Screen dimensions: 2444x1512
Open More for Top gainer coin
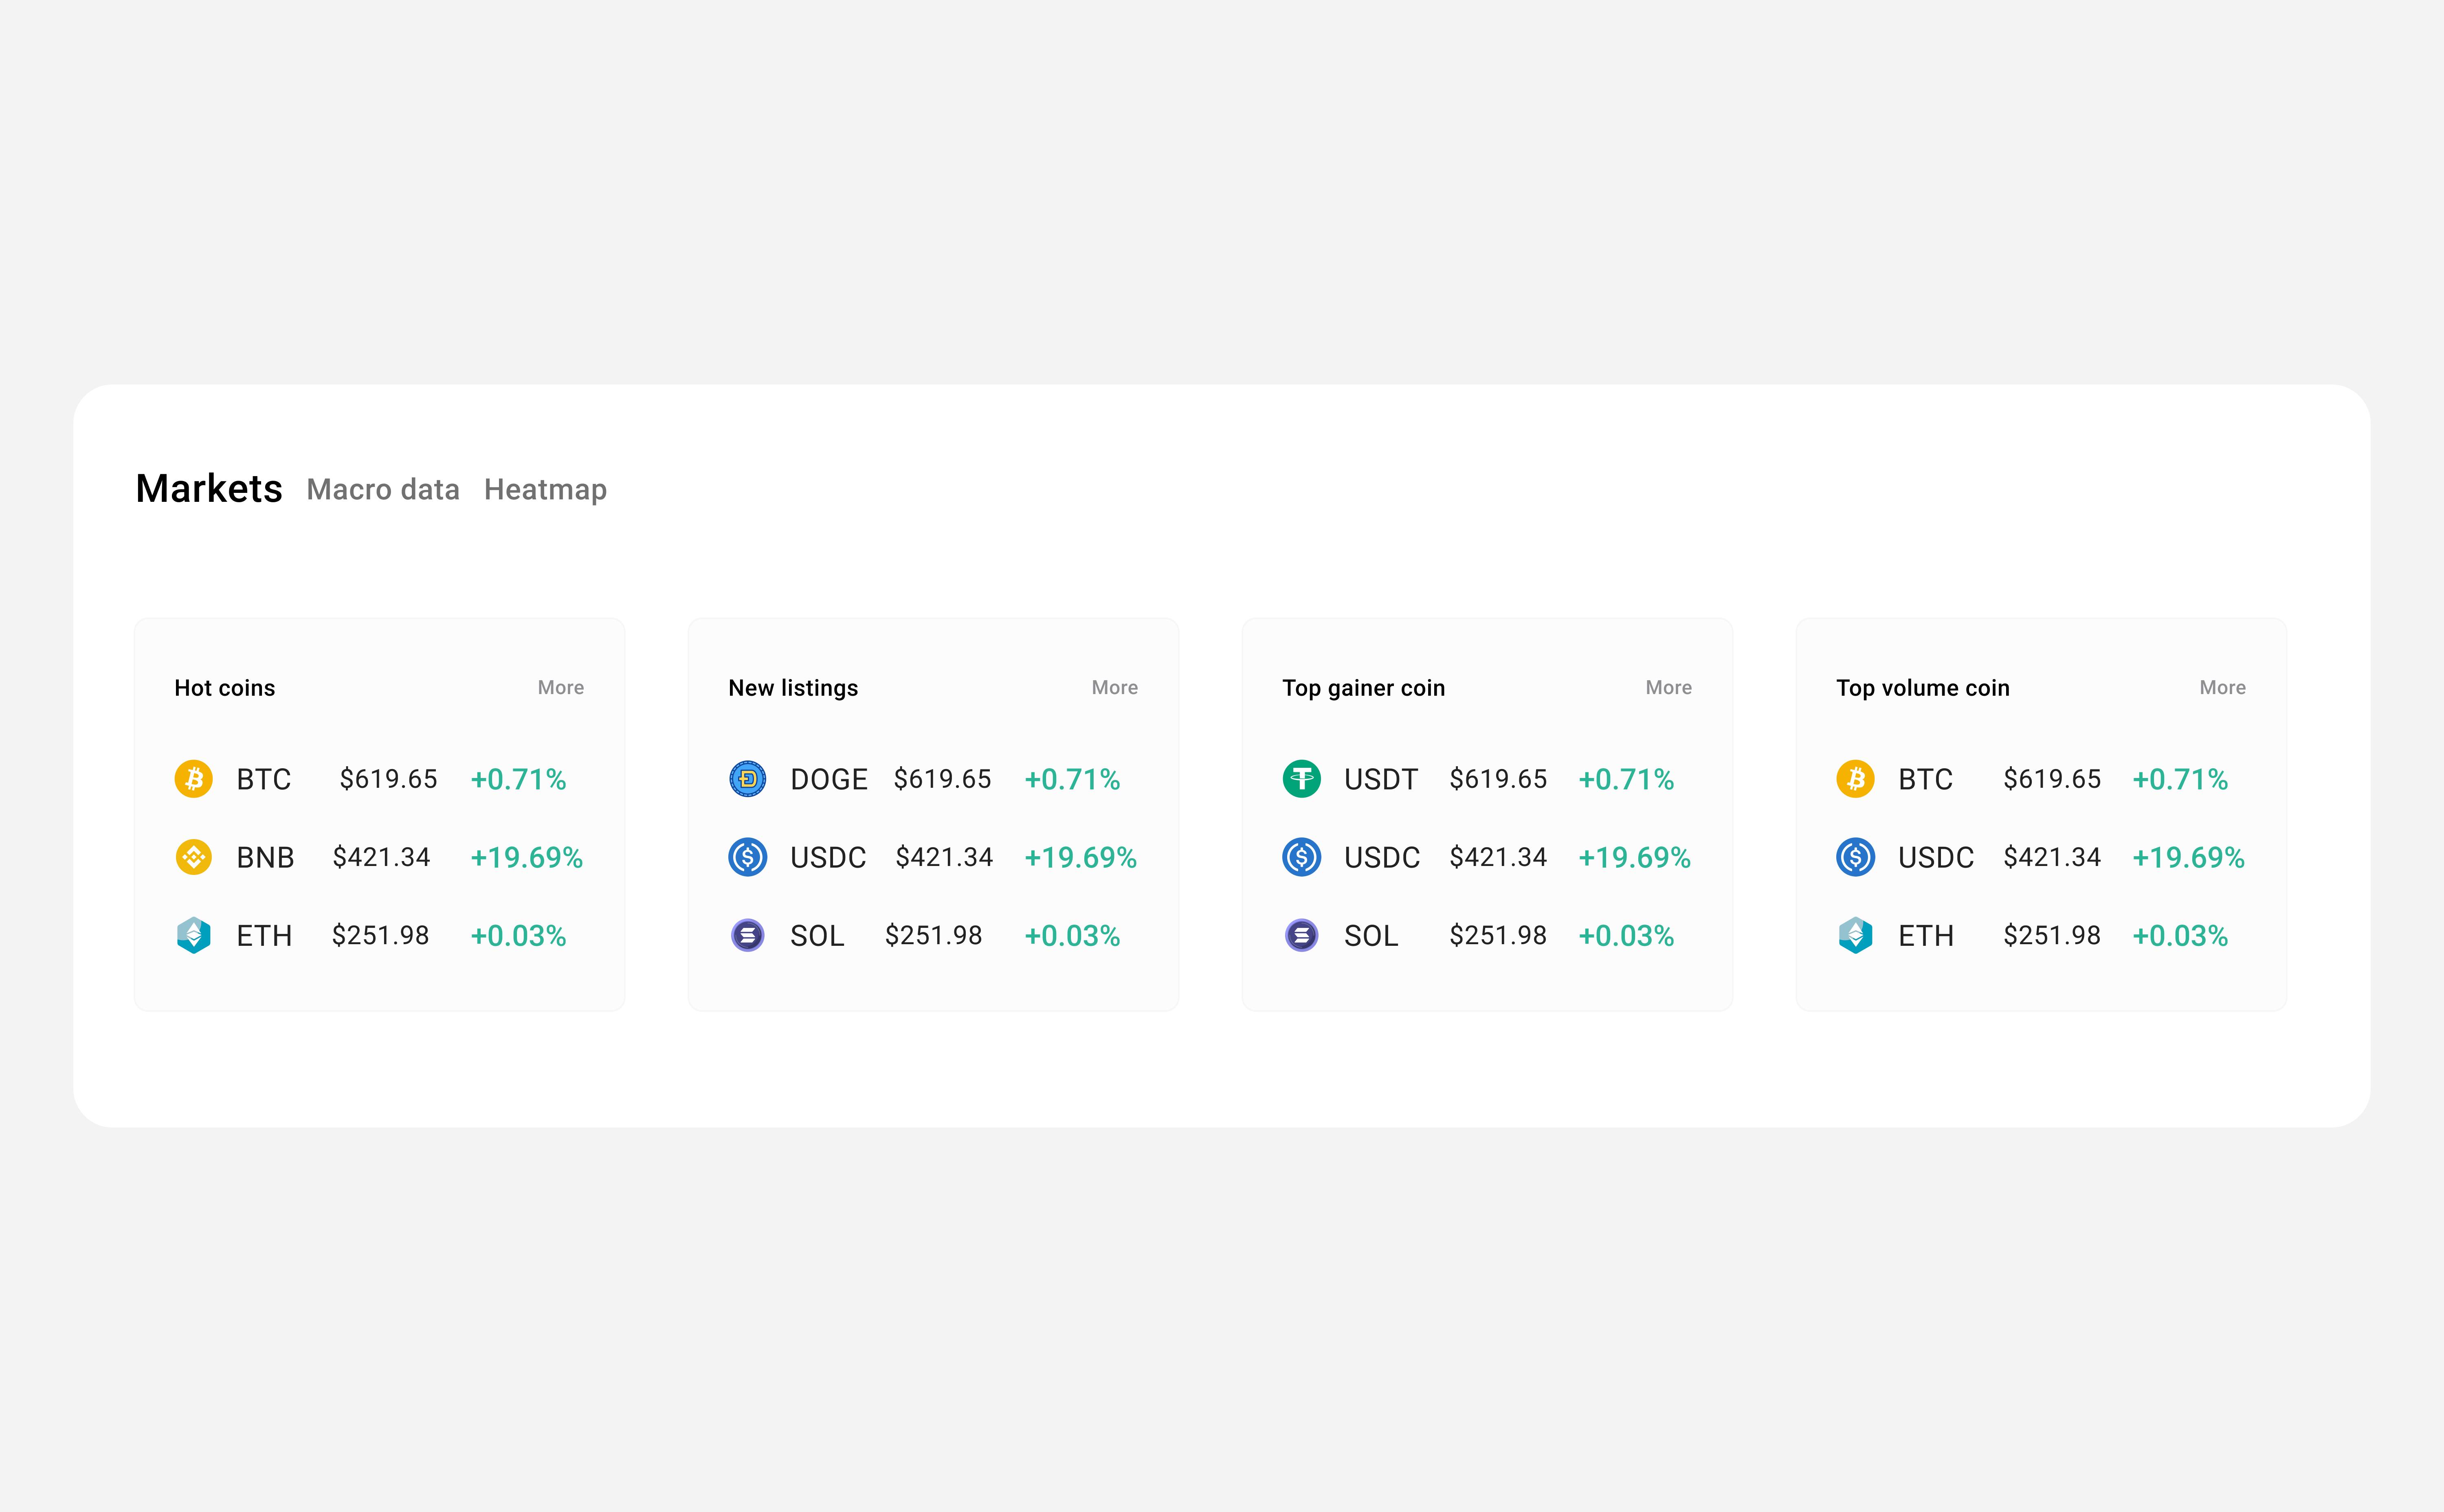[1668, 687]
